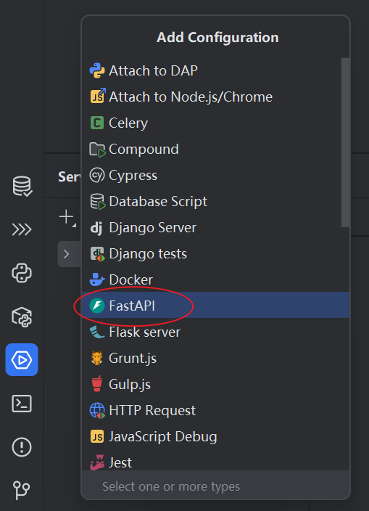Select Docker from the configuration list
Viewport: 369px width, 511px height.
click(x=216, y=279)
